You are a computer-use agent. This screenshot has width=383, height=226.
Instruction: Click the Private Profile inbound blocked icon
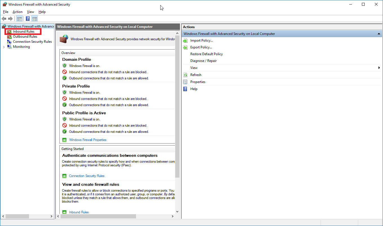64,99
